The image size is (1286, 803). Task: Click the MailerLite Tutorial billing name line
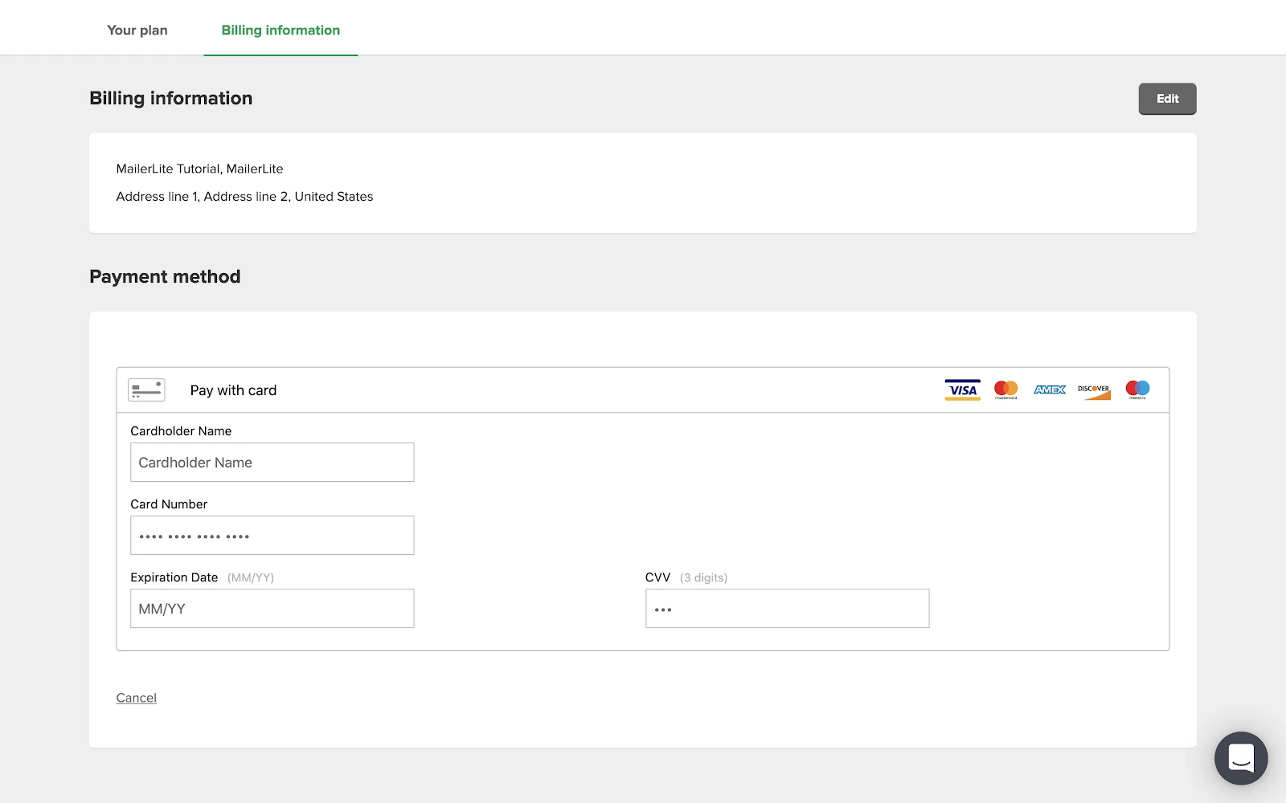(x=199, y=169)
